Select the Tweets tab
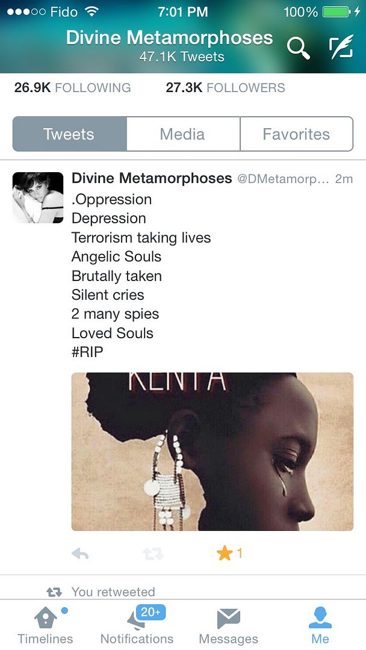Viewport: 366px width, 650px height. coord(69,134)
